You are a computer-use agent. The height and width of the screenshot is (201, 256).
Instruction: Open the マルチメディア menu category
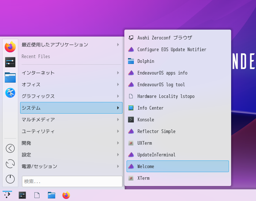71,120
